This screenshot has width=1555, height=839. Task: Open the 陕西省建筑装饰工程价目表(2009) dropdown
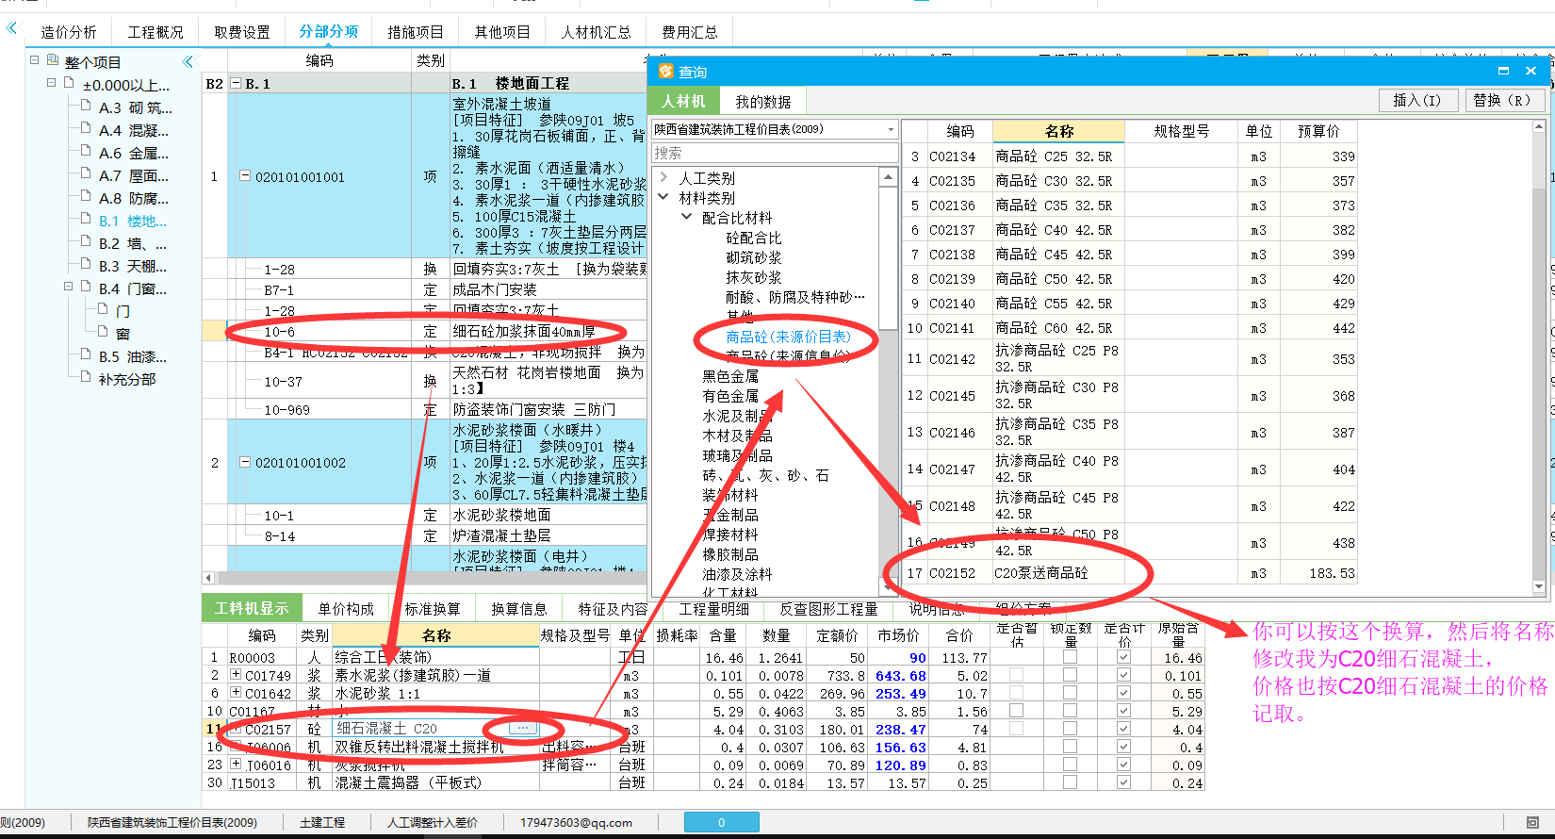pos(891,130)
